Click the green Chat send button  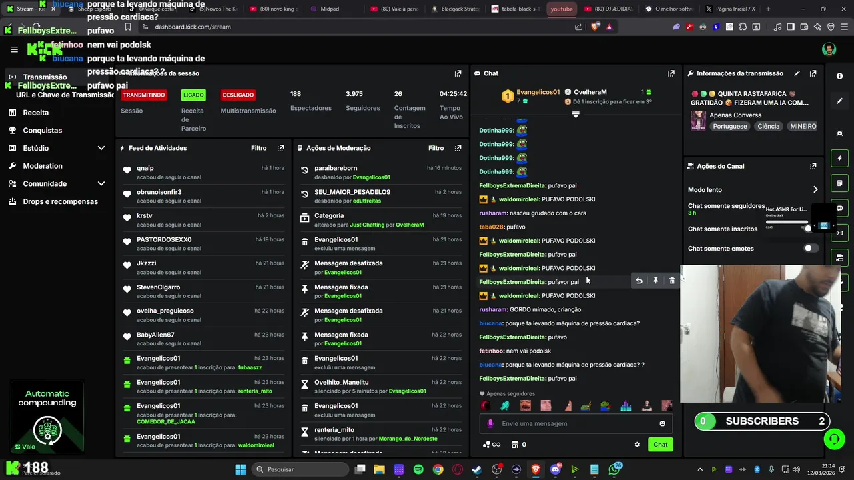[x=660, y=445]
